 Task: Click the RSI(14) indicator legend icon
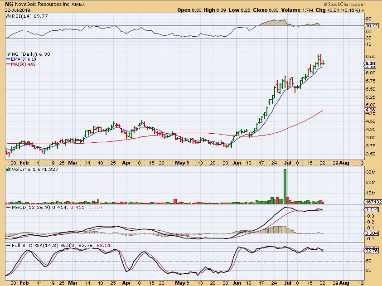(x=8, y=16)
